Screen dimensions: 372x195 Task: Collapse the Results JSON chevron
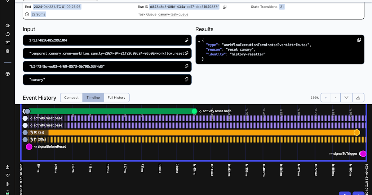(x=199, y=41)
